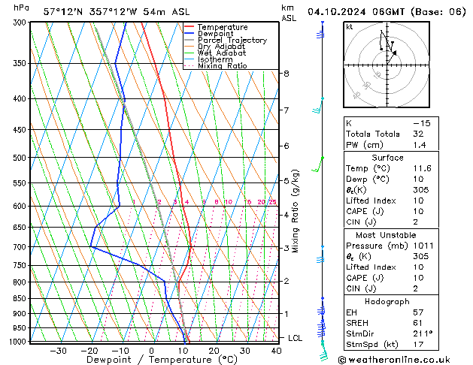Click the coordinates '57°12'N 357°12'W 54m ASL' header
Screen dimensions: 473x365
pos(117,12)
